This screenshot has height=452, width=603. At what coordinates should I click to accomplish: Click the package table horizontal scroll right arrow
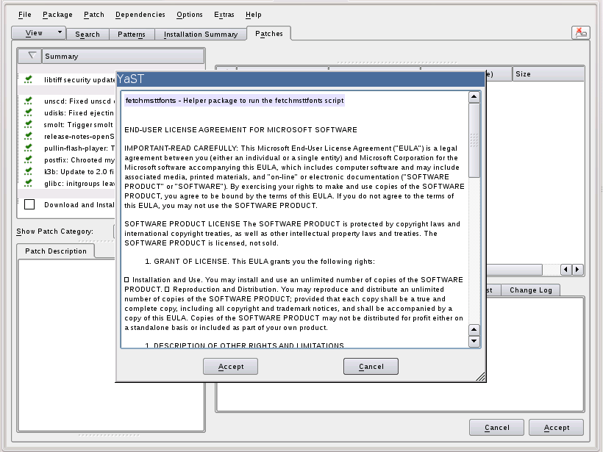tap(577, 270)
